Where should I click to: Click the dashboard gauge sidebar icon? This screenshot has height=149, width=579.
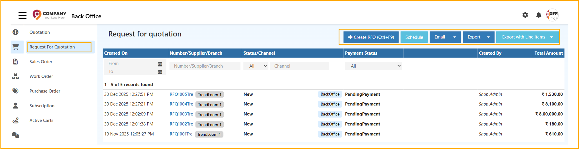pos(16,32)
